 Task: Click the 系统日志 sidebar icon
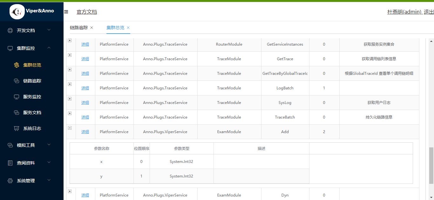[x=17, y=128]
